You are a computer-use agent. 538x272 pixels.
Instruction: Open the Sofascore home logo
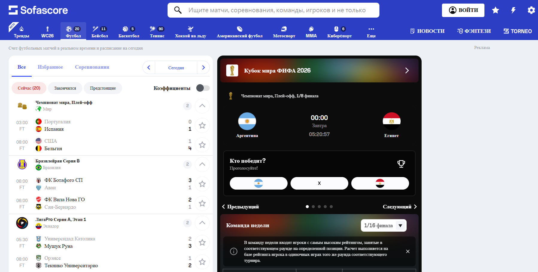[38, 10]
